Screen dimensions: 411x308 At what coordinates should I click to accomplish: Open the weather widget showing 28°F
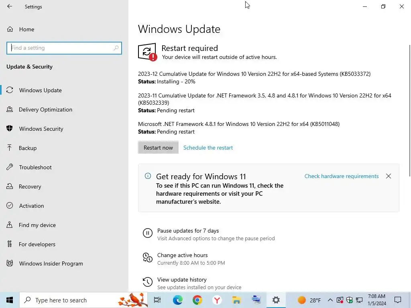309,300
